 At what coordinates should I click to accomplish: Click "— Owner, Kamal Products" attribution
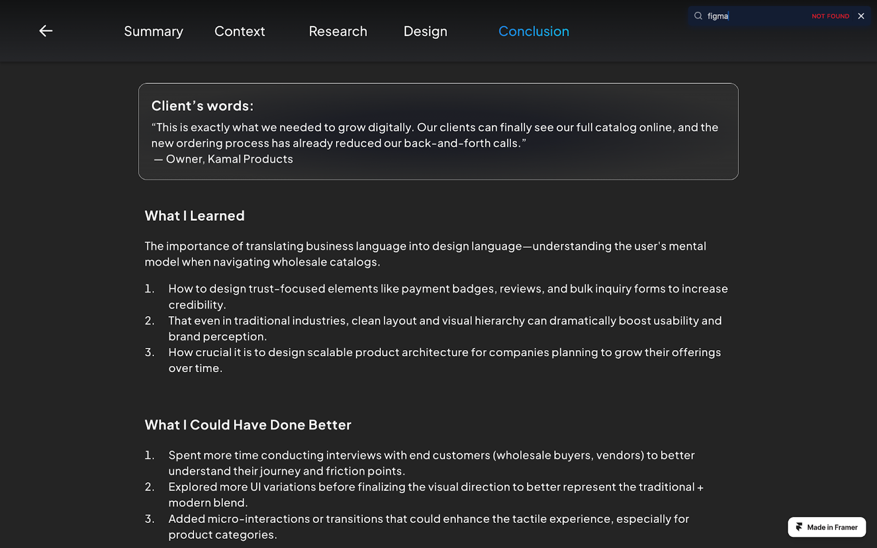[x=223, y=159]
